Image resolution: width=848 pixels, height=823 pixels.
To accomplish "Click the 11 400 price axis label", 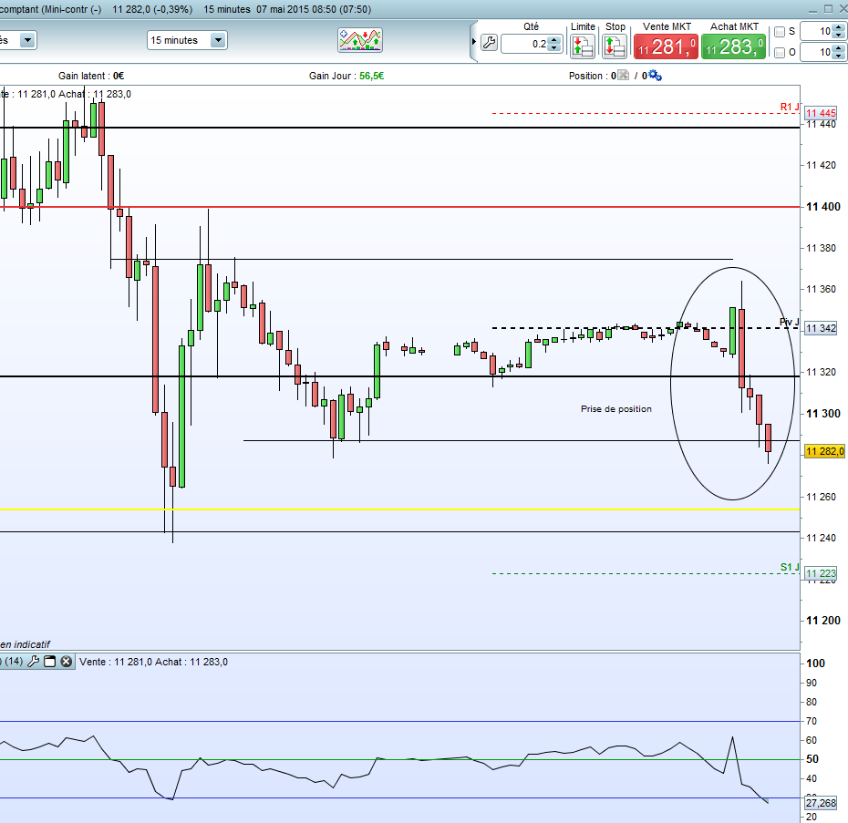I will click(x=823, y=207).
